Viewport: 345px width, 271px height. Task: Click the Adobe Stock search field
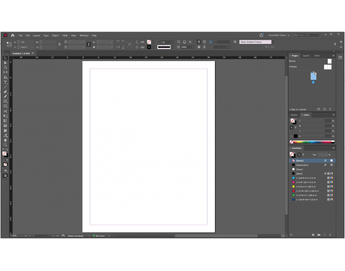(x=307, y=35)
